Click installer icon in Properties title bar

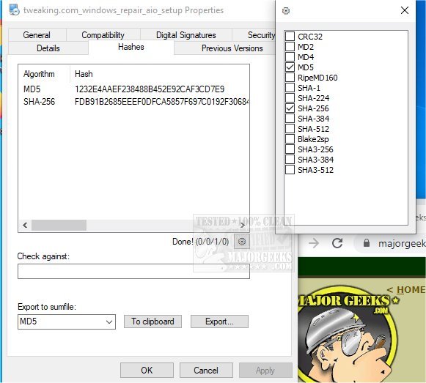click(14, 10)
